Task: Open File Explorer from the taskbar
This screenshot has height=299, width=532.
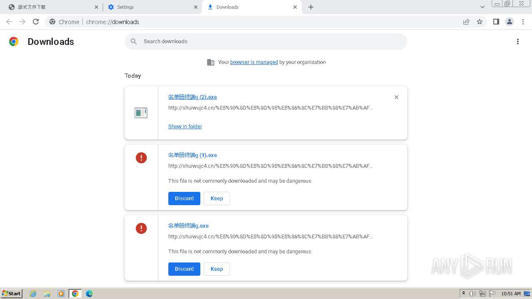Action: tap(47, 294)
